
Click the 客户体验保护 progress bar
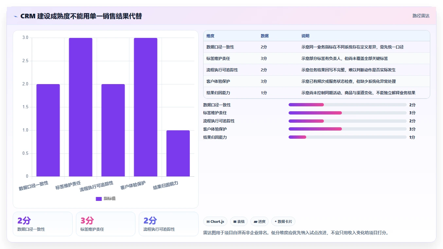click(347, 129)
